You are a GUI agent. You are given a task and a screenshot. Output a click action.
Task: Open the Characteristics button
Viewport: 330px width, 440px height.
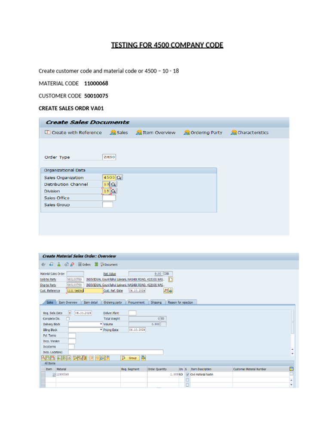pyautogui.click(x=250, y=132)
